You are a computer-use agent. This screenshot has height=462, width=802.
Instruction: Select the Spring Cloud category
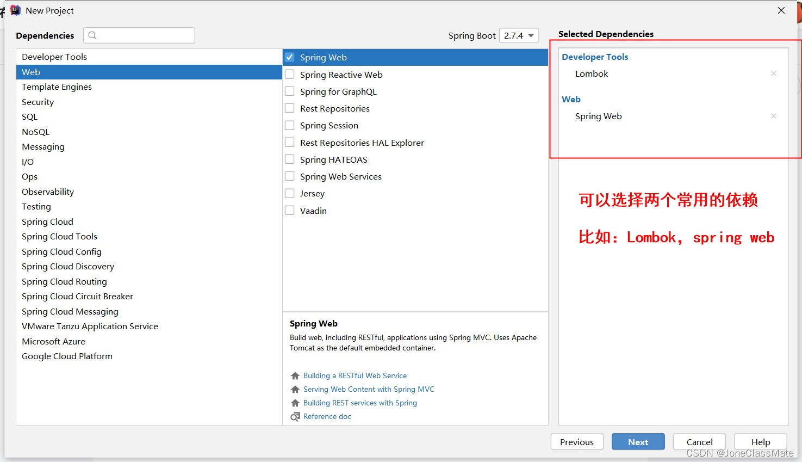[x=149, y=221]
